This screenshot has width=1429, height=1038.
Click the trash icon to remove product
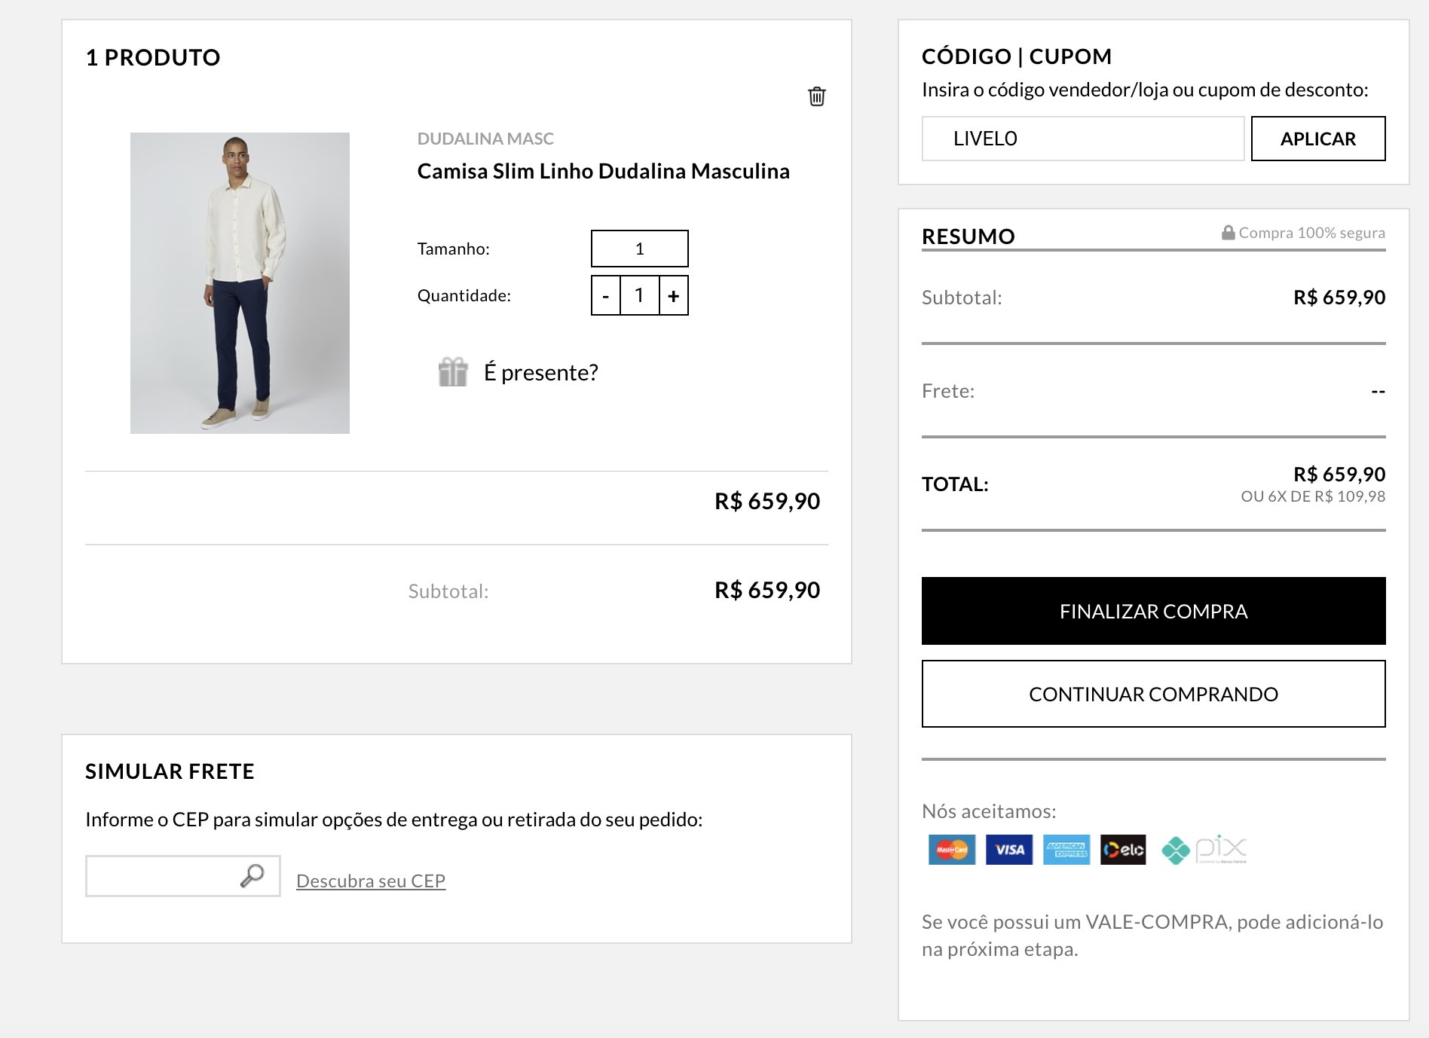pos(816,96)
